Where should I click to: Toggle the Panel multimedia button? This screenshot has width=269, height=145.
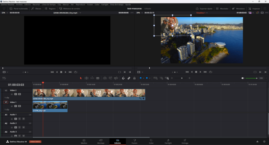18,8
